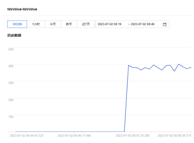194x143 pixels.
Task: Click x-axis label 2023-07-02 00:47:35.260
Action: [133, 136]
